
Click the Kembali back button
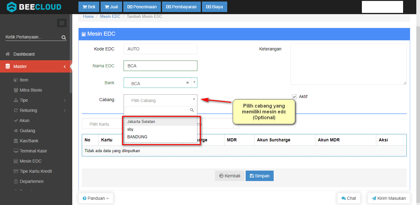230,176
